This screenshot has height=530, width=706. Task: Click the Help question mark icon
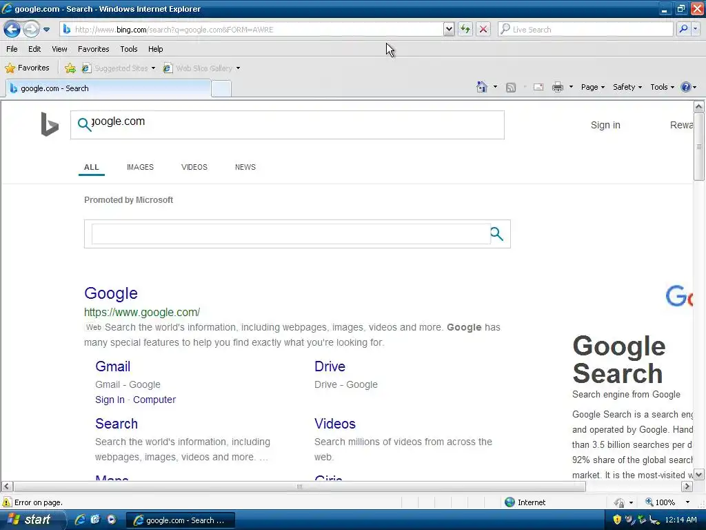(x=686, y=87)
